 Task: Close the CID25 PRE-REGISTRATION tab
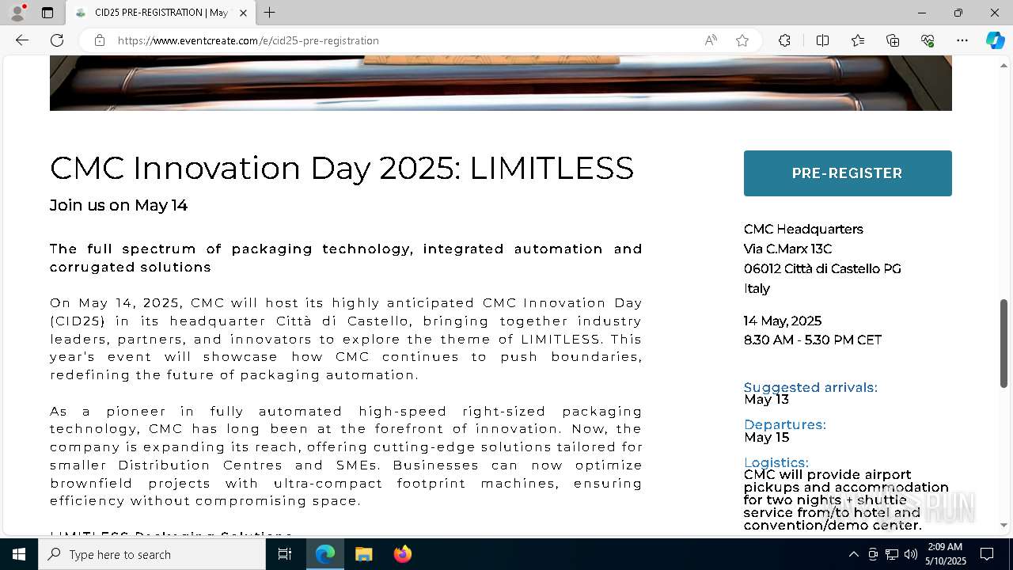pos(243,13)
